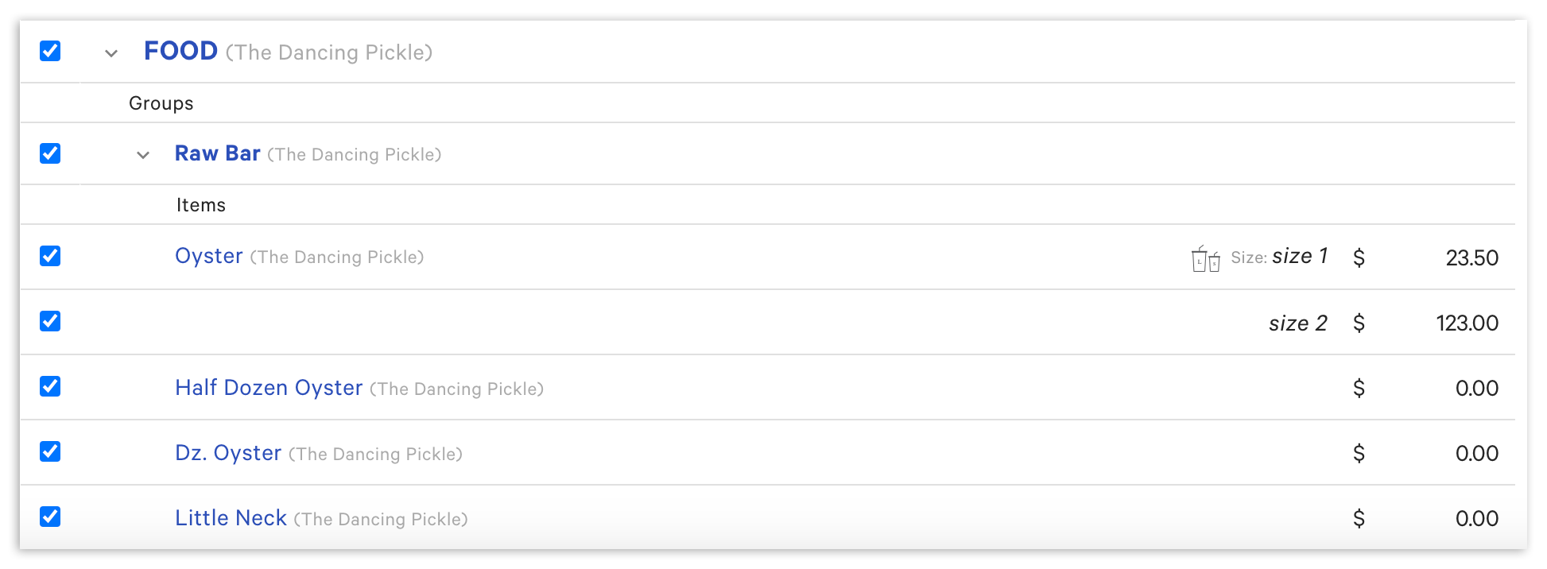
Task: Click the 23.50 price field for size 1
Action: [x=1471, y=257]
